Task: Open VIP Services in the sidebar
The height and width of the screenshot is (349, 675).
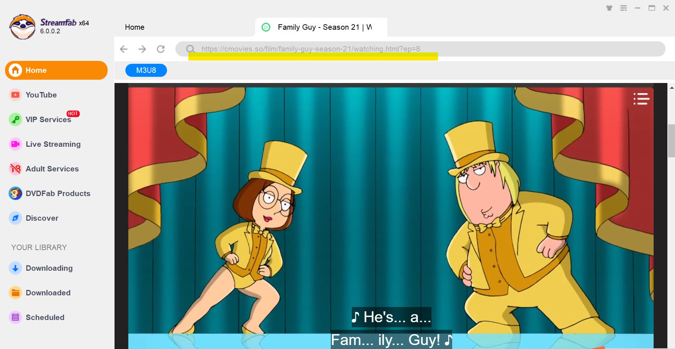Action: [48, 120]
